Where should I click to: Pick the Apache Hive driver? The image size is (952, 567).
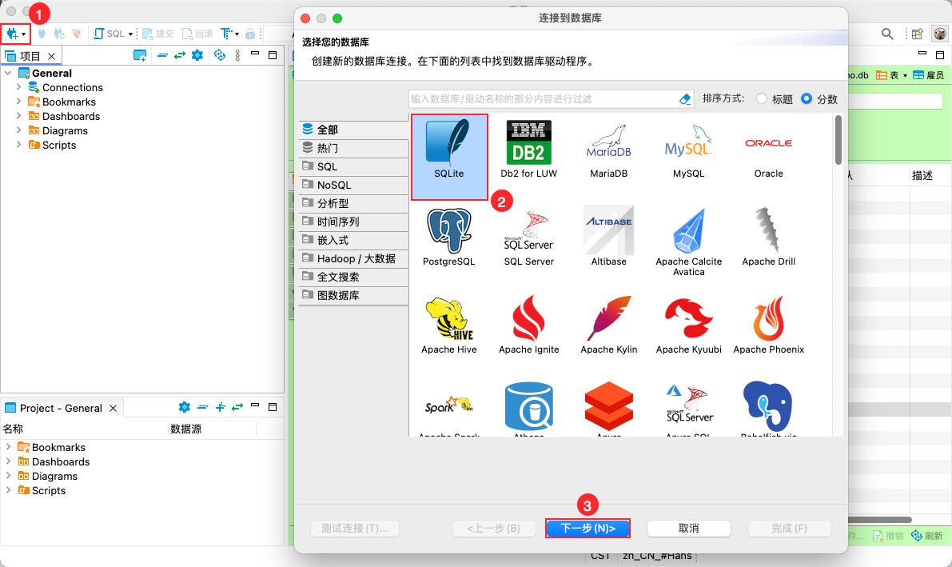click(x=449, y=325)
